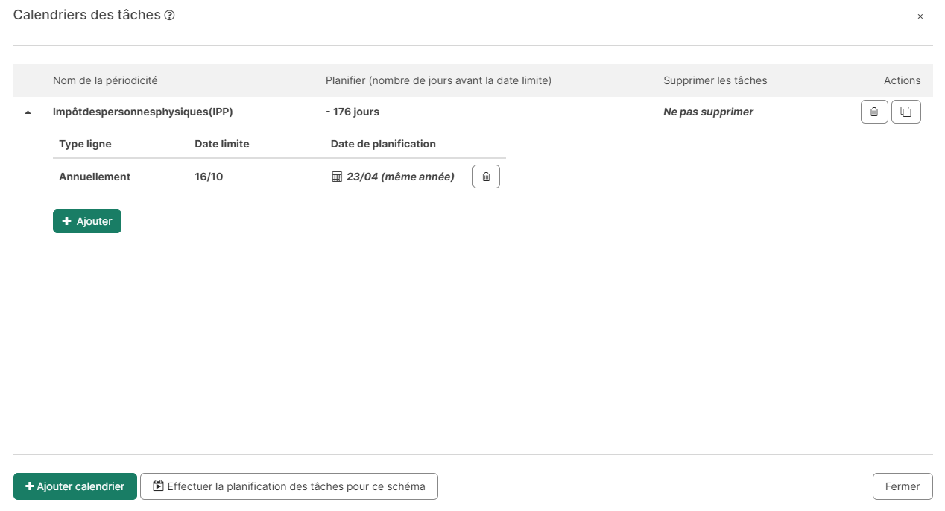Click the Annuellement line type
The image size is (945, 511).
[x=95, y=177]
